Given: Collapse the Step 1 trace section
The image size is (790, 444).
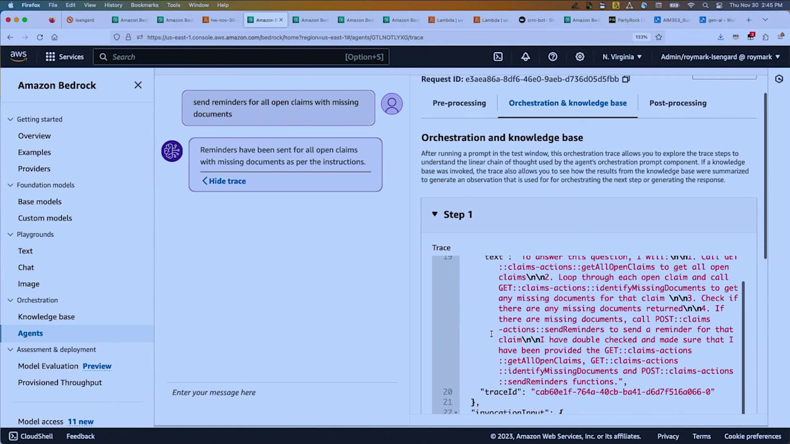Looking at the screenshot, I should click(x=434, y=214).
